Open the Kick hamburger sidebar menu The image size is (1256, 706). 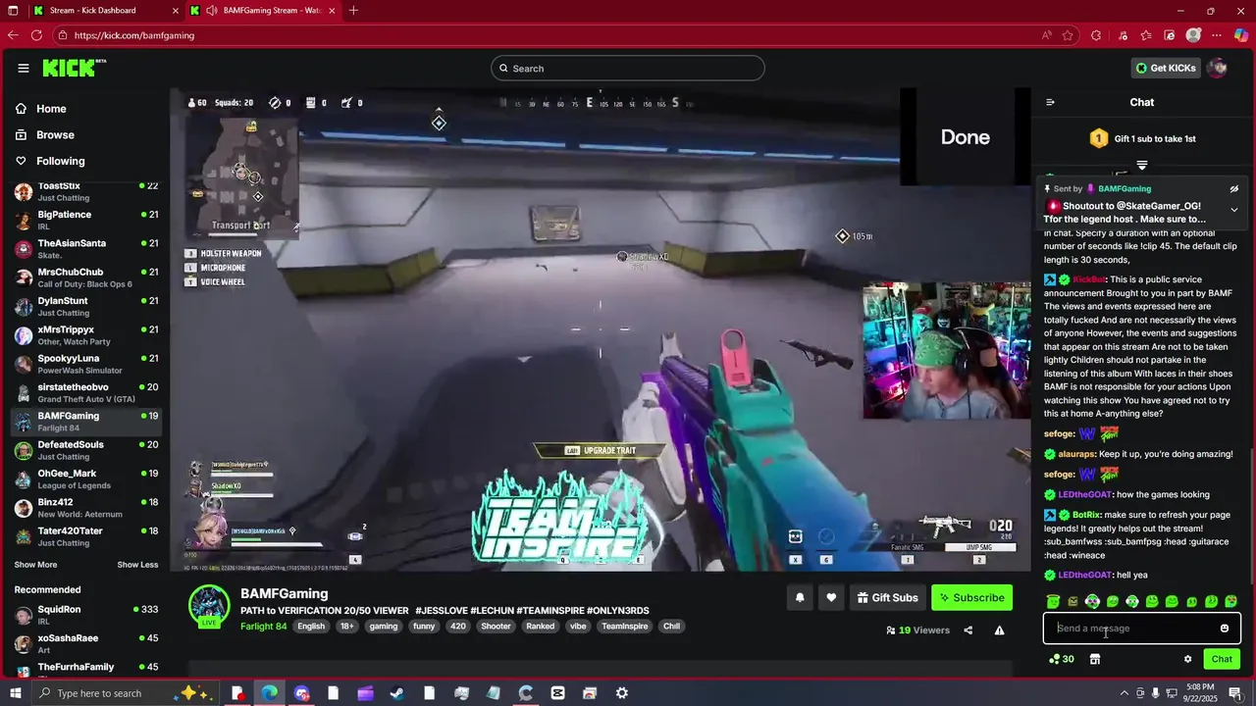[x=24, y=68]
